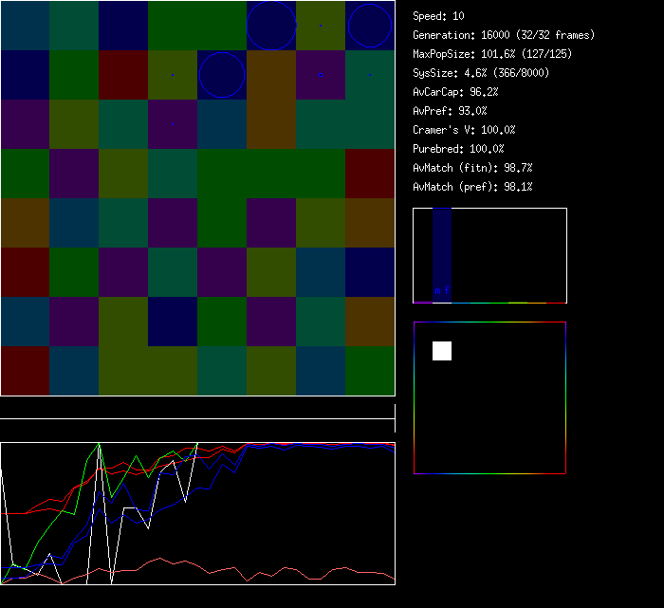Select the AvPref: 93.0% line
The image size is (664, 608).
(450, 111)
